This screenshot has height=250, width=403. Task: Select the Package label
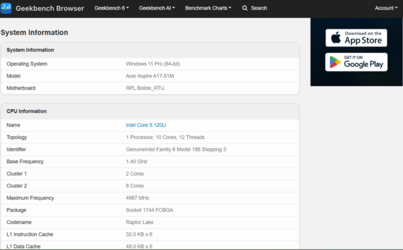17,210
